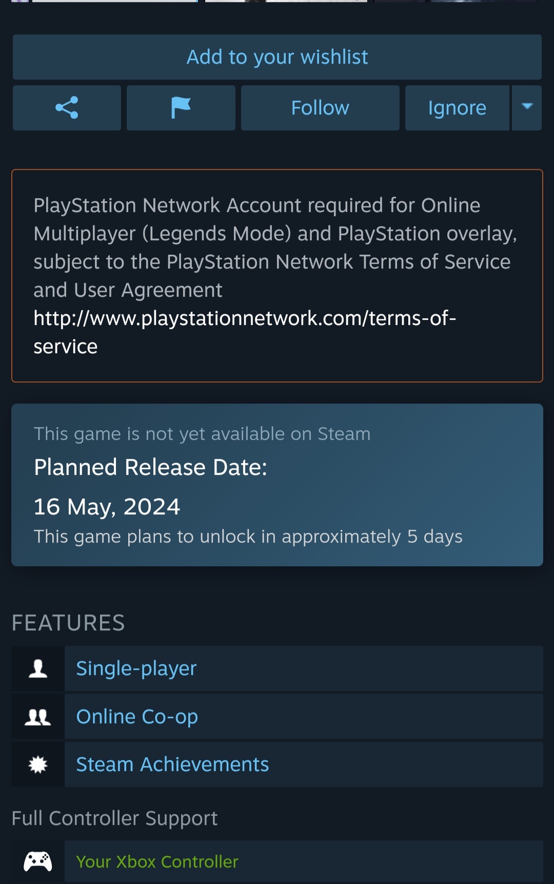Click the Planned Release Date heading
The height and width of the screenshot is (884, 554).
tap(150, 467)
